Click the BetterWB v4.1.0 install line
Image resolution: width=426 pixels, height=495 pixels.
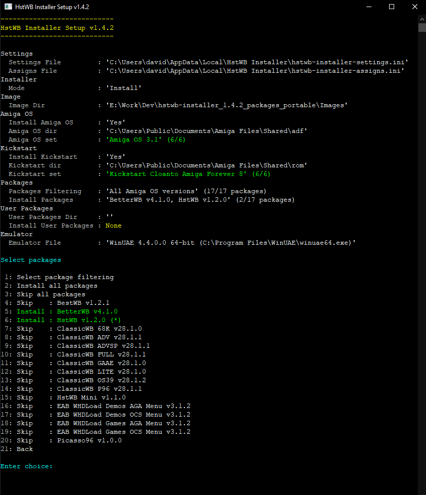pos(61,311)
